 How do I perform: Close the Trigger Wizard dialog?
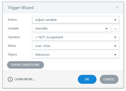tap(117, 7)
